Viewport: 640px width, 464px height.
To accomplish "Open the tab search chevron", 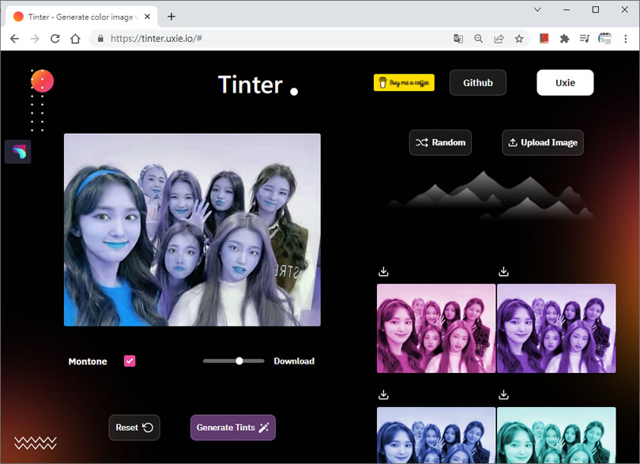I will coord(537,9).
